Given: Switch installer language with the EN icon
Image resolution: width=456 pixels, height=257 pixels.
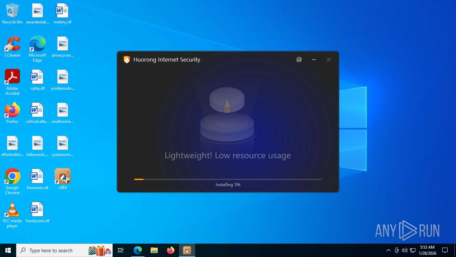Looking at the screenshot, I should [x=299, y=60].
